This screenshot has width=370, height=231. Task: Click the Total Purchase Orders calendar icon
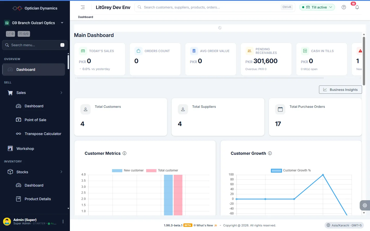(x=280, y=109)
